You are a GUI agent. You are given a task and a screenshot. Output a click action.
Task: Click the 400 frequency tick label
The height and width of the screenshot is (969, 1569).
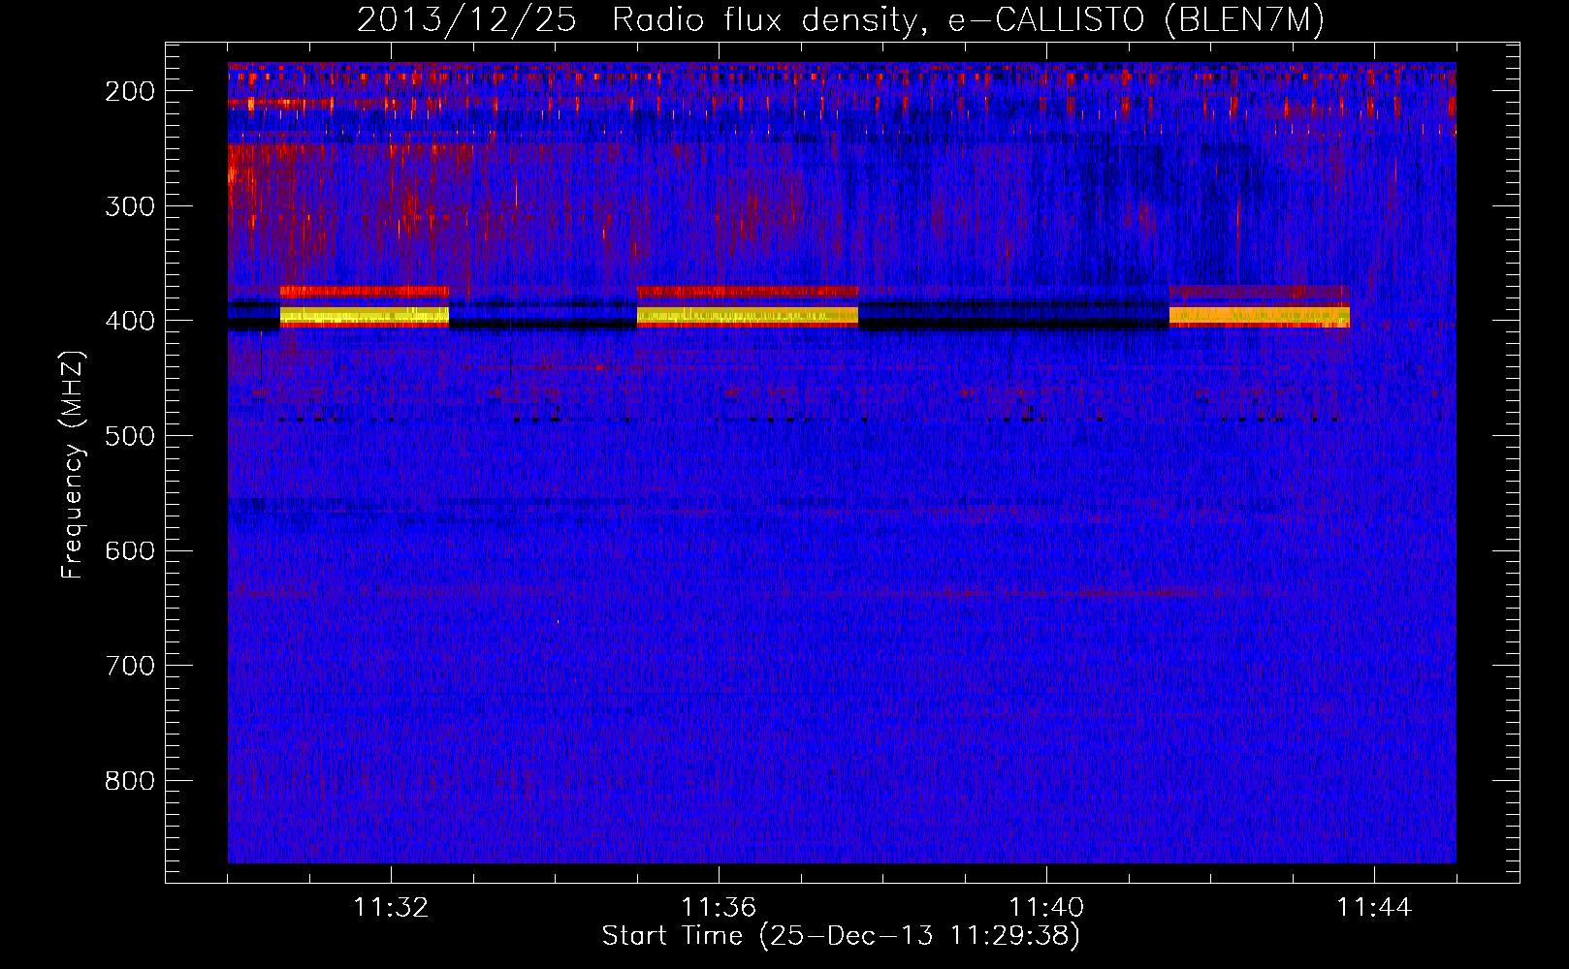tap(130, 321)
